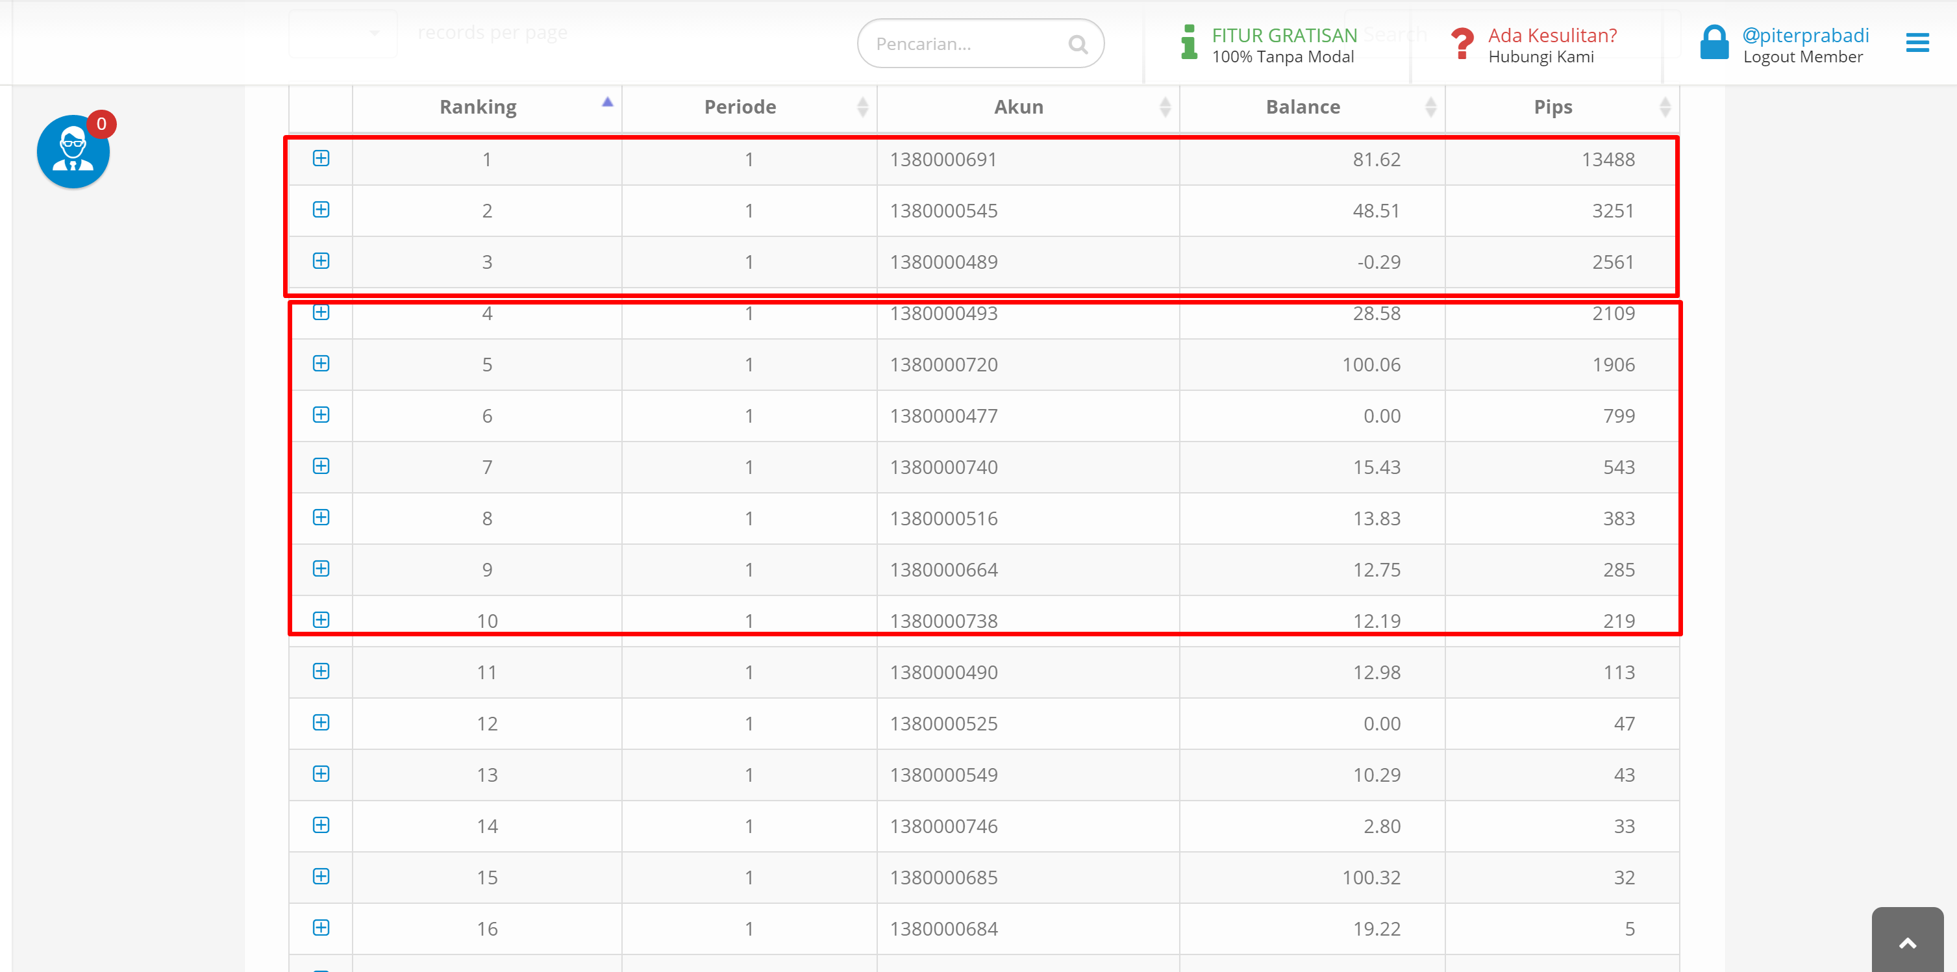
Task: Select account 1380000740 cell
Action: coord(1028,467)
